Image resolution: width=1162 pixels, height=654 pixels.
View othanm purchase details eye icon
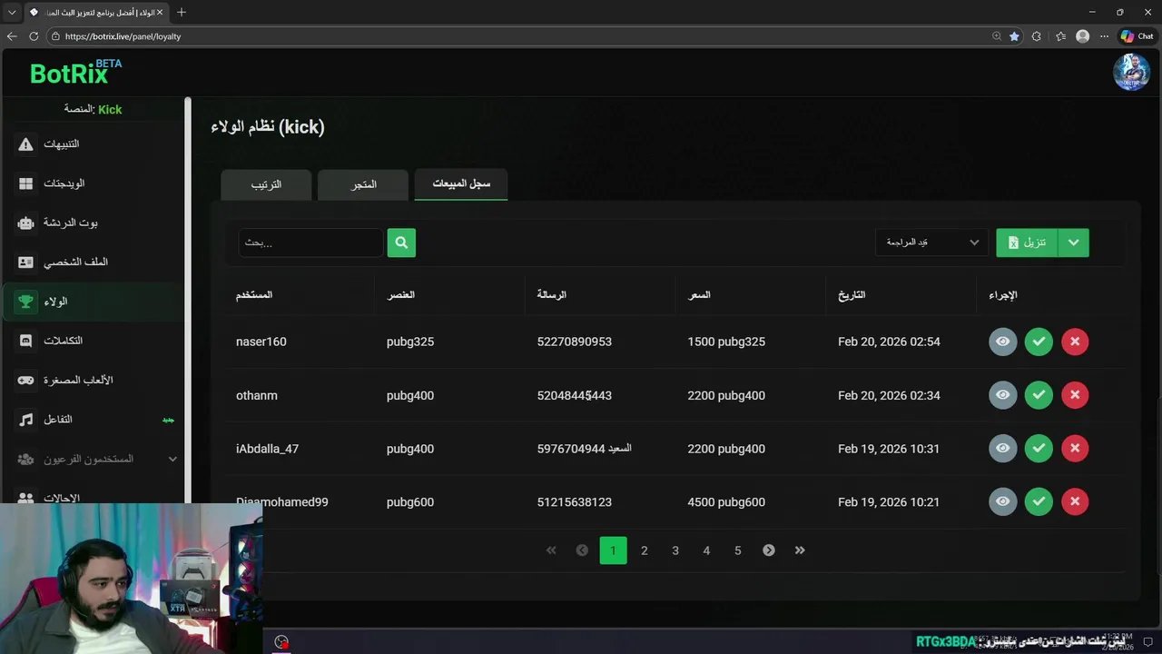(1002, 395)
